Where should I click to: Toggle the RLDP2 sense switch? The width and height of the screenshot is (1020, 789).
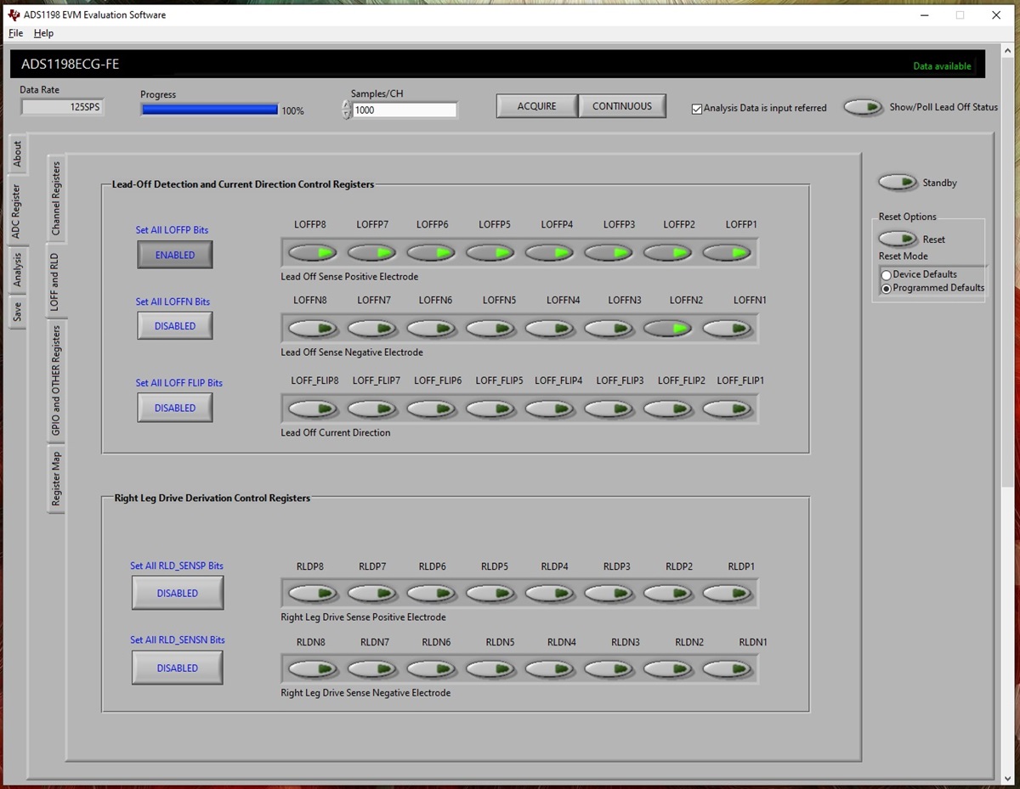point(667,593)
